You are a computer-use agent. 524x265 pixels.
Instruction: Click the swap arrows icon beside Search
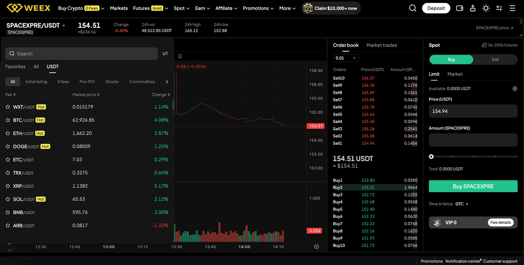165,54
